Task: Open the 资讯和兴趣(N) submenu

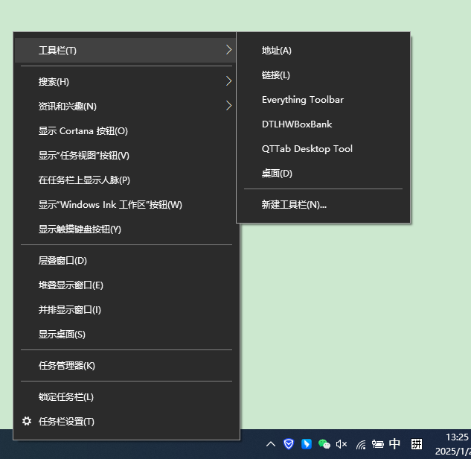Action: click(x=125, y=106)
